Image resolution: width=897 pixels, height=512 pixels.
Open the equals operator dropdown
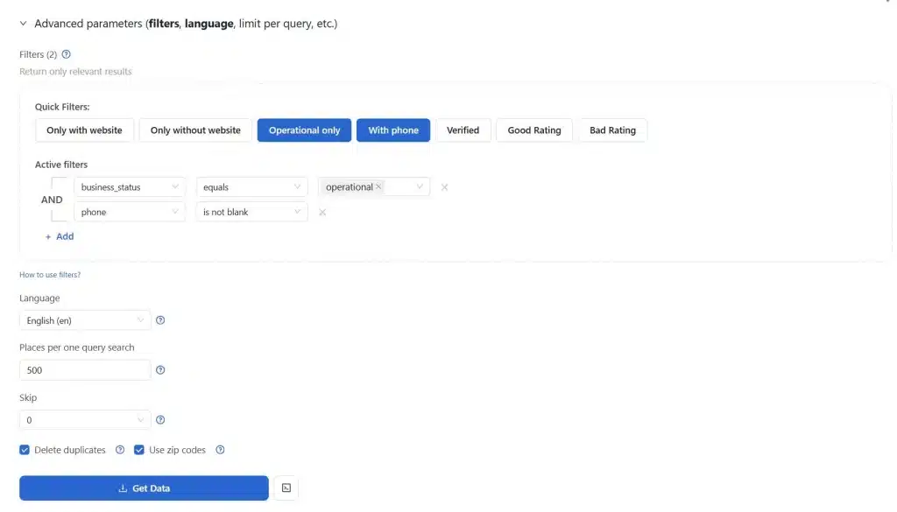[251, 186]
